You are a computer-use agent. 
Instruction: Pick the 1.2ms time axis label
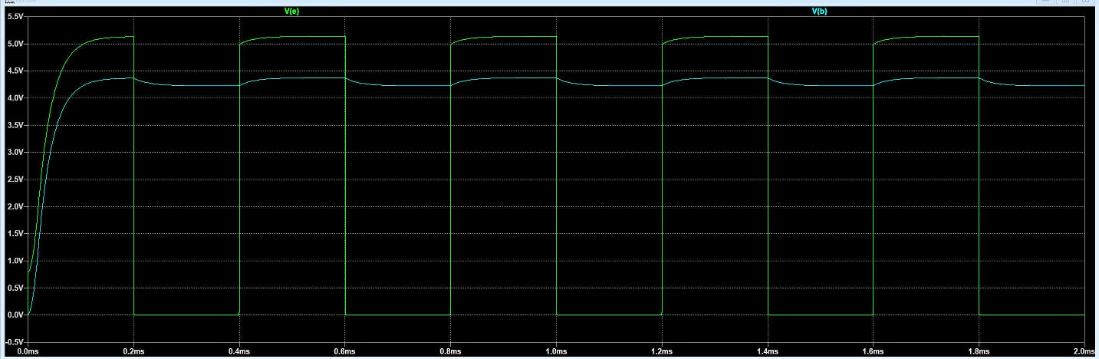click(662, 351)
